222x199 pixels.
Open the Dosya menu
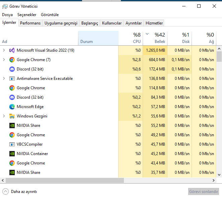tap(7, 15)
